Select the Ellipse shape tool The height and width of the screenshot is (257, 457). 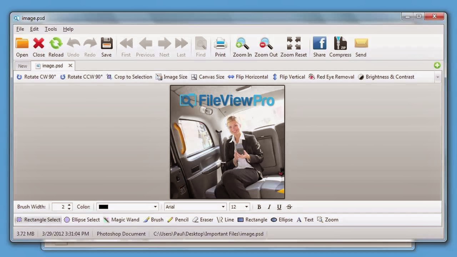point(281,220)
